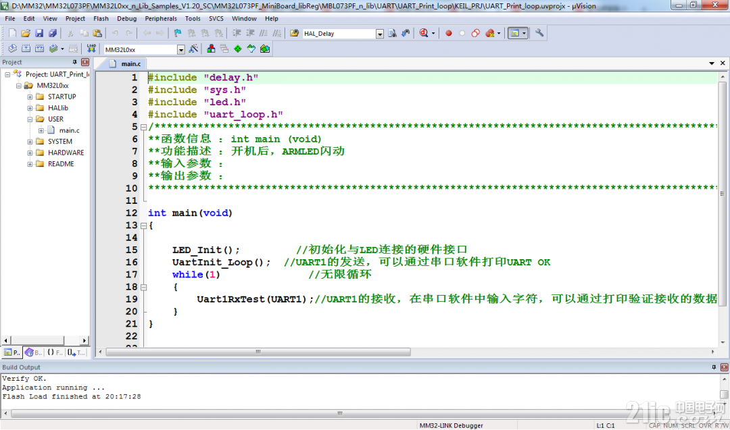The height and width of the screenshot is (430, 730).
Task: Open the Debug menu
Action: 126,19
